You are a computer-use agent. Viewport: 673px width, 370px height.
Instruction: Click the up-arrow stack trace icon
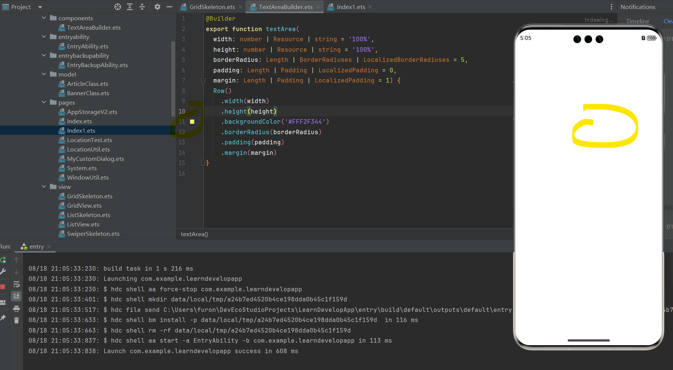tap(16, 260)
